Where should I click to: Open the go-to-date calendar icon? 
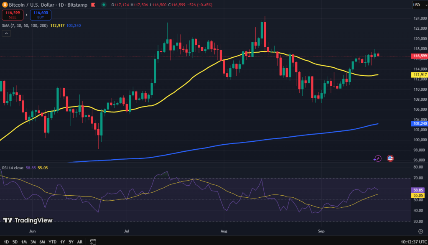pyautogui.click(x=93, y=242)
